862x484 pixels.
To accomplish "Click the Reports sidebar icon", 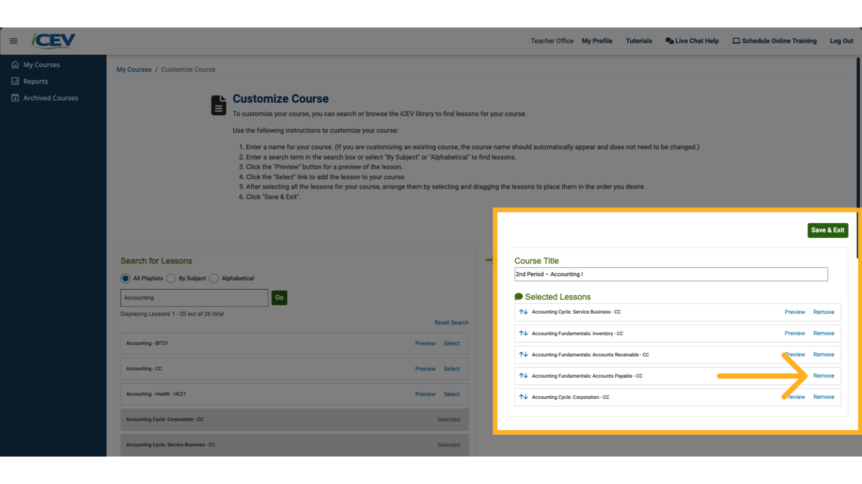I will pos(15,81).
